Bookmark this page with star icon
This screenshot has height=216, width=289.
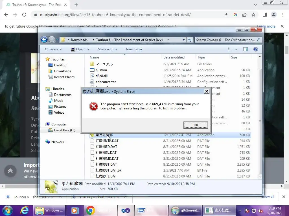pos(253,15)
